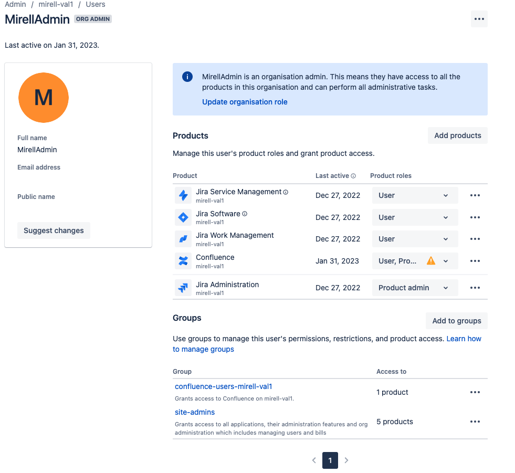Image resolution: width=515 pixels, height=473 pixels.
Task: Expand Jira Work Management product role dropdown
Action: tap(415, 239)
